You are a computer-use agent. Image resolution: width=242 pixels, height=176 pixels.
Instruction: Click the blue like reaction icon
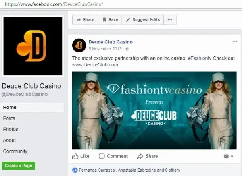pyautogui.click(x=75, y=170)
